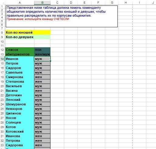Viewport: 156px width, 149px height.
Task: Click the instruction text box
Action: [x=62, y=16]
